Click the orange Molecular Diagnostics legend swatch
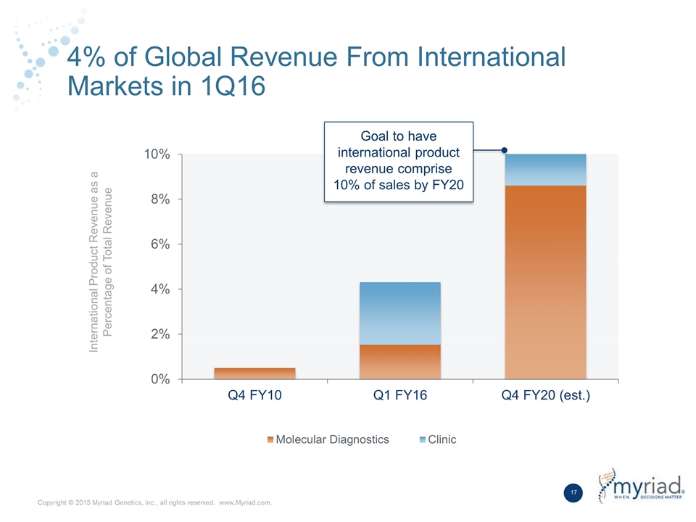 (270, 439)
